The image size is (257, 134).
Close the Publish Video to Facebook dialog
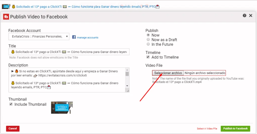click(251, 15)
